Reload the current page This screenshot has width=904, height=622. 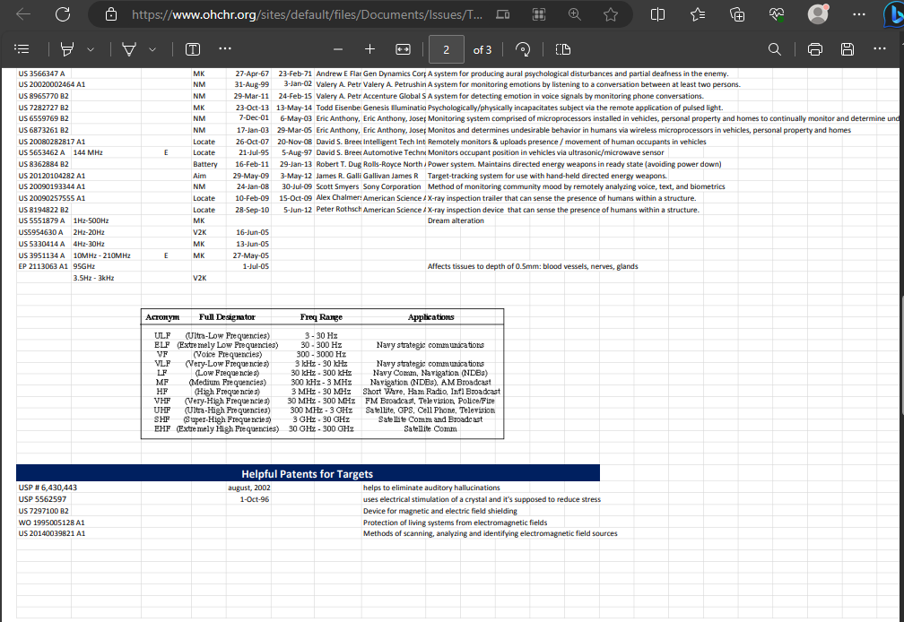[x=62, y=14]
